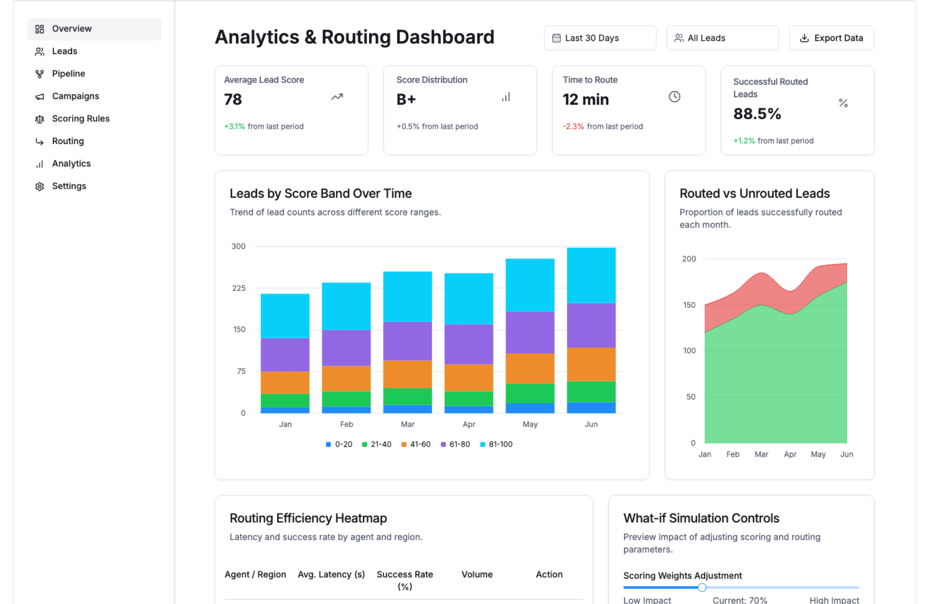
Task: Open Analytics in the sidebar
Action: click(71, 164)
